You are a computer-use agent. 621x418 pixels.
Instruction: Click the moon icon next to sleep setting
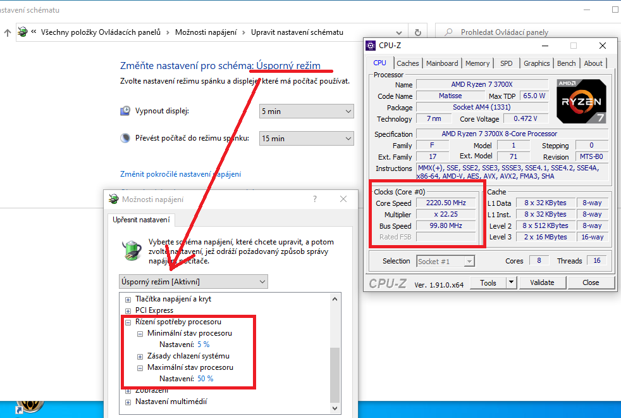click(125, 138)
